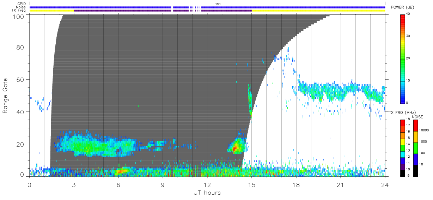Click the TX Freq row label
This screenshot has height=200, width=433.
tap(19, 11)
